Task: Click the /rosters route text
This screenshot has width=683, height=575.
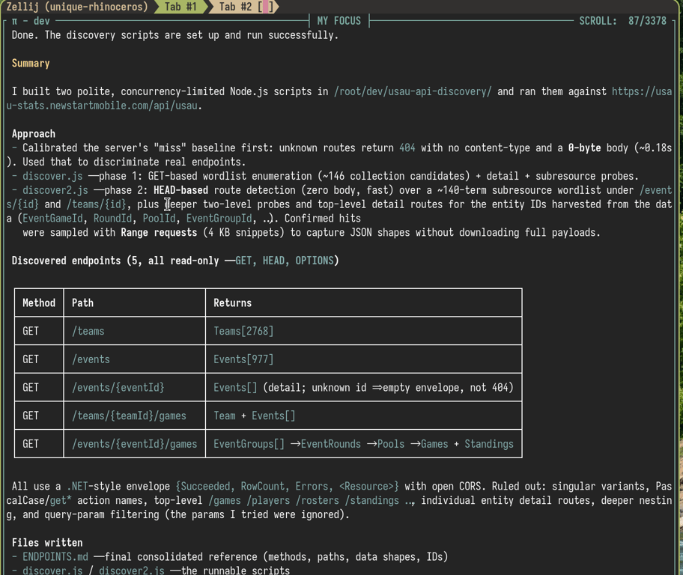Action: (x=317, y=501)
